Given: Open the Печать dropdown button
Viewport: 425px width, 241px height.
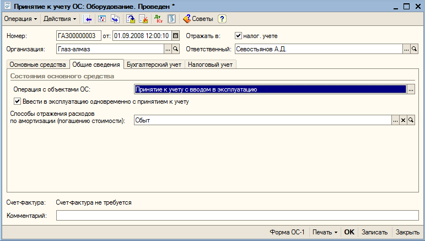Looking at the screenshot, I should (325, 232).
